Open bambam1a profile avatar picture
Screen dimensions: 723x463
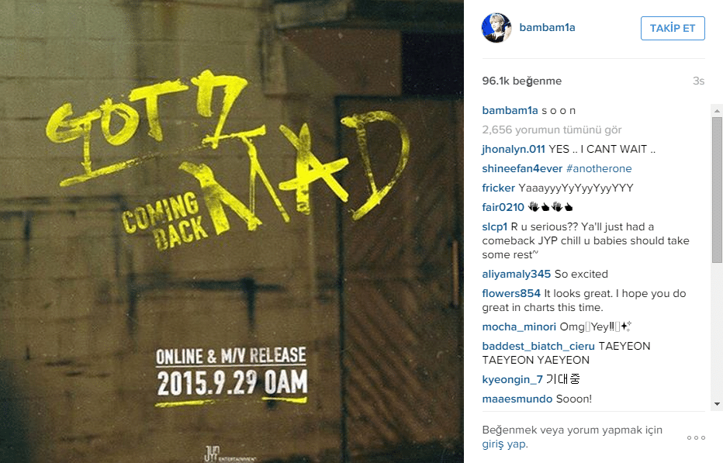tap(496, 28)
